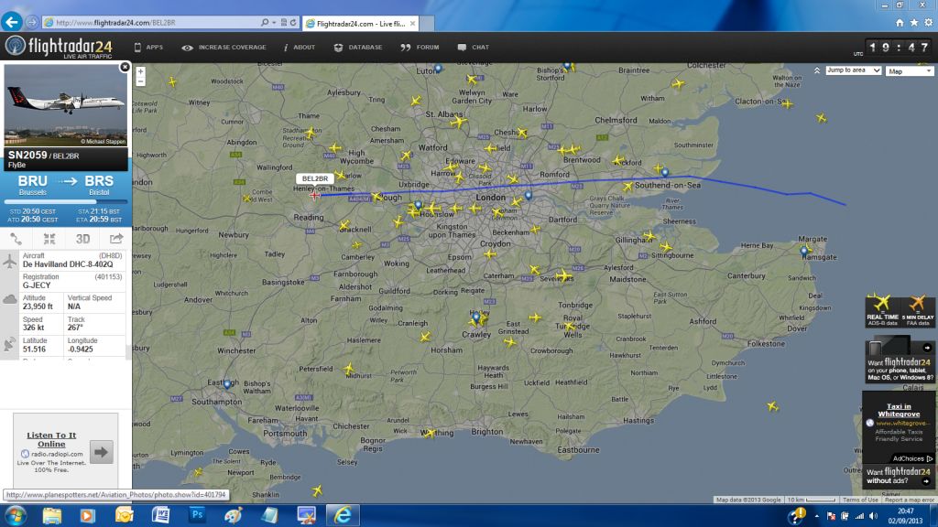Refresh the page with the reload icon

pos(293,23)
